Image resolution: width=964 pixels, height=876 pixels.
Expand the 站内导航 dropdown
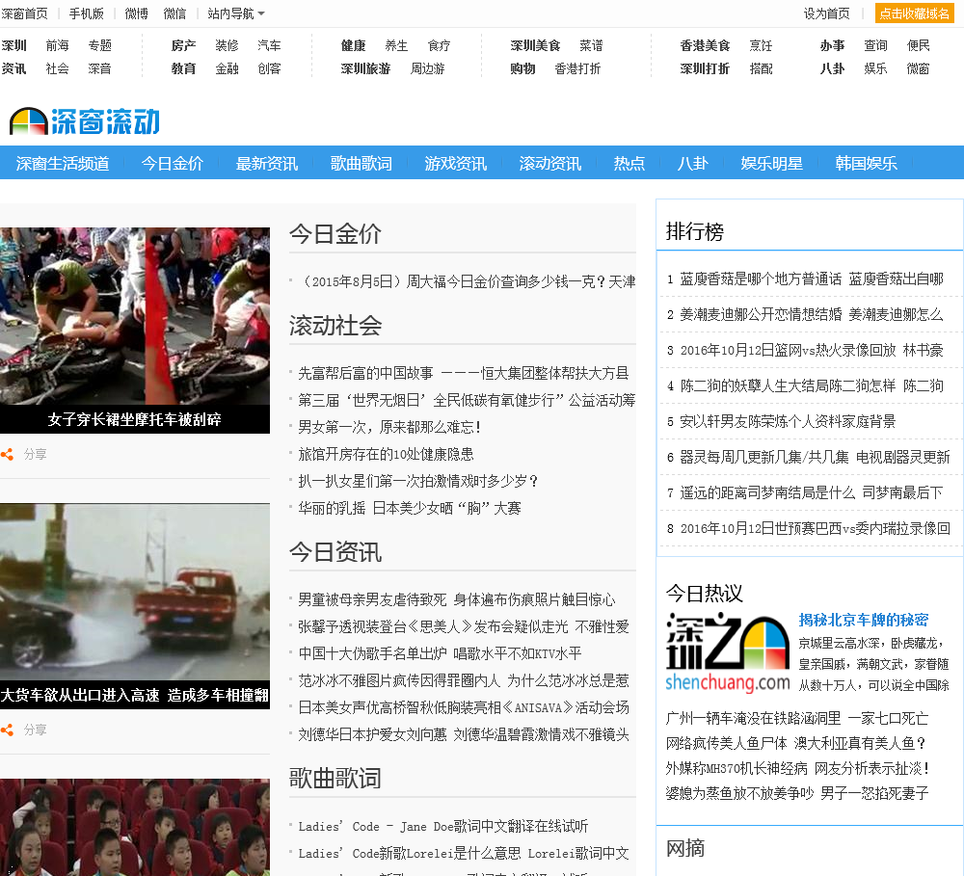coord(236,13)
